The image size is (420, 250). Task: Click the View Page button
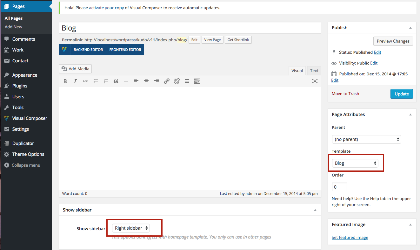(x=212, y=40)
